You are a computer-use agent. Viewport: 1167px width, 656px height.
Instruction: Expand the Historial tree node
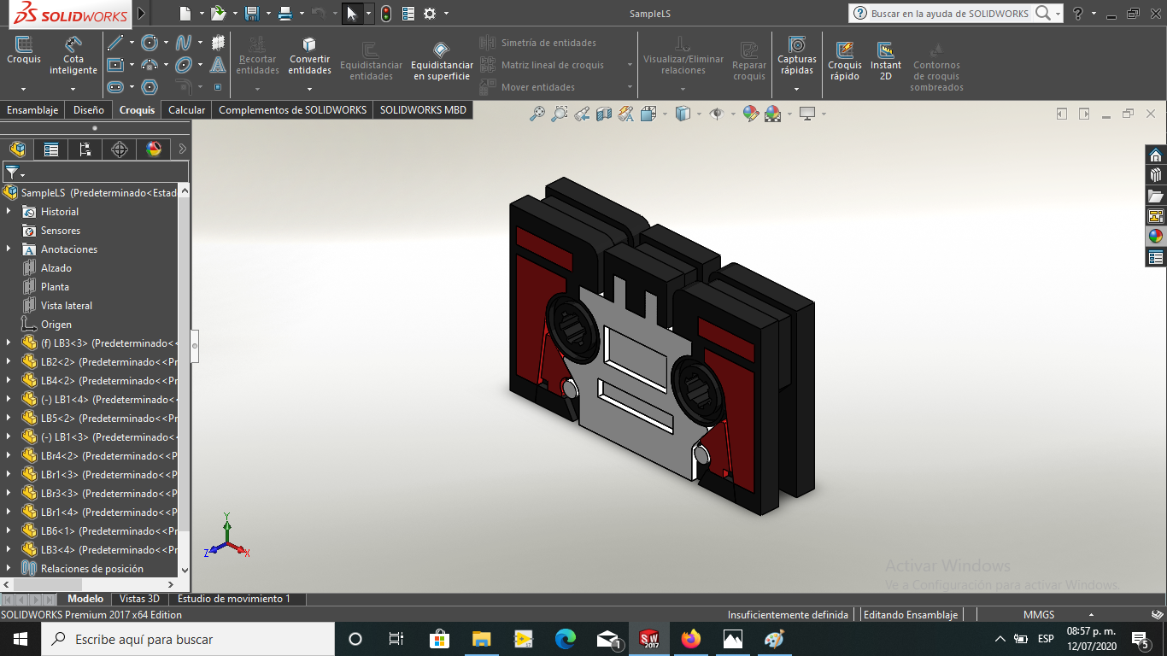tap(9, 211)
